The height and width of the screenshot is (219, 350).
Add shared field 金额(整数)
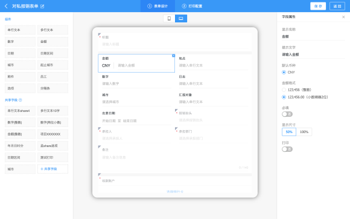(x=20, y=134)
